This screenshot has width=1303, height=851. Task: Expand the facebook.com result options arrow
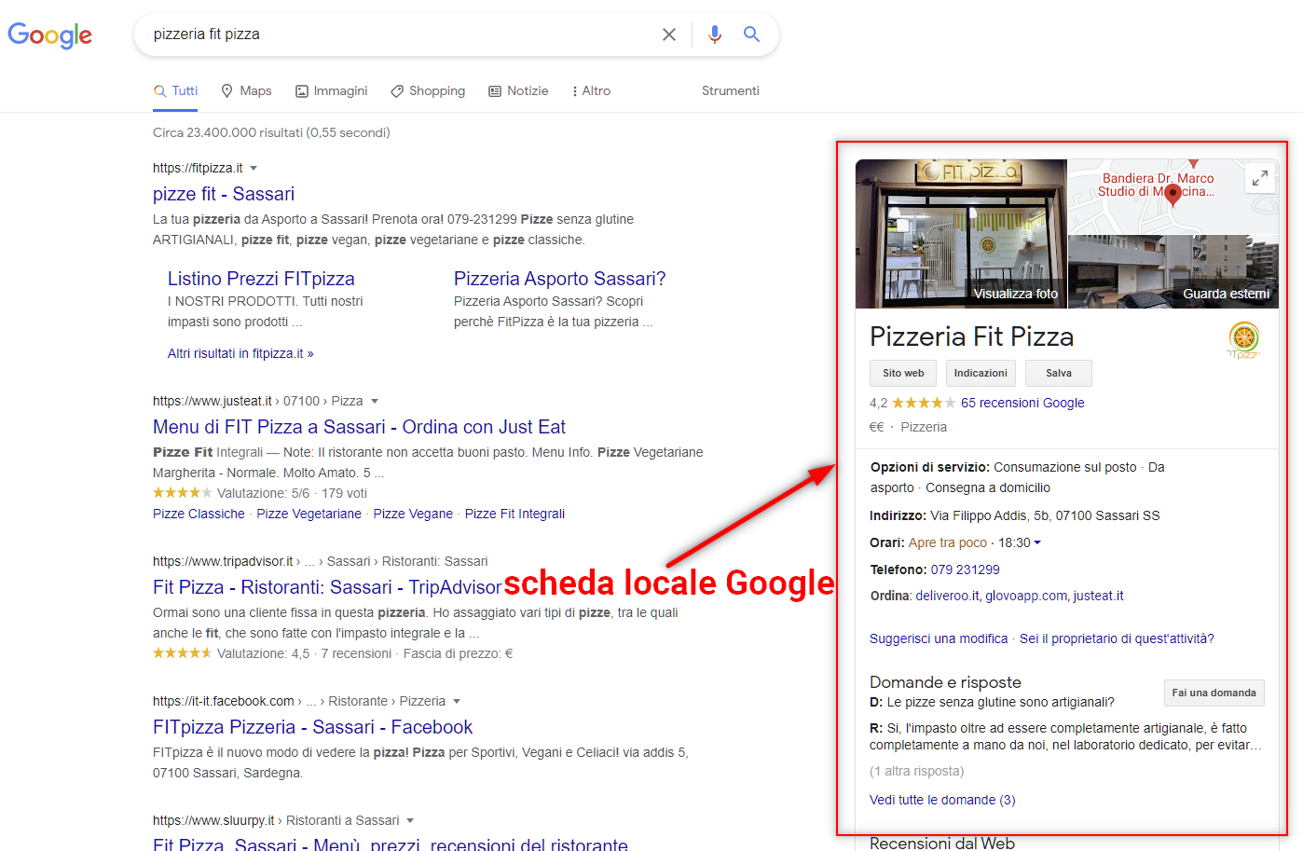457,702
